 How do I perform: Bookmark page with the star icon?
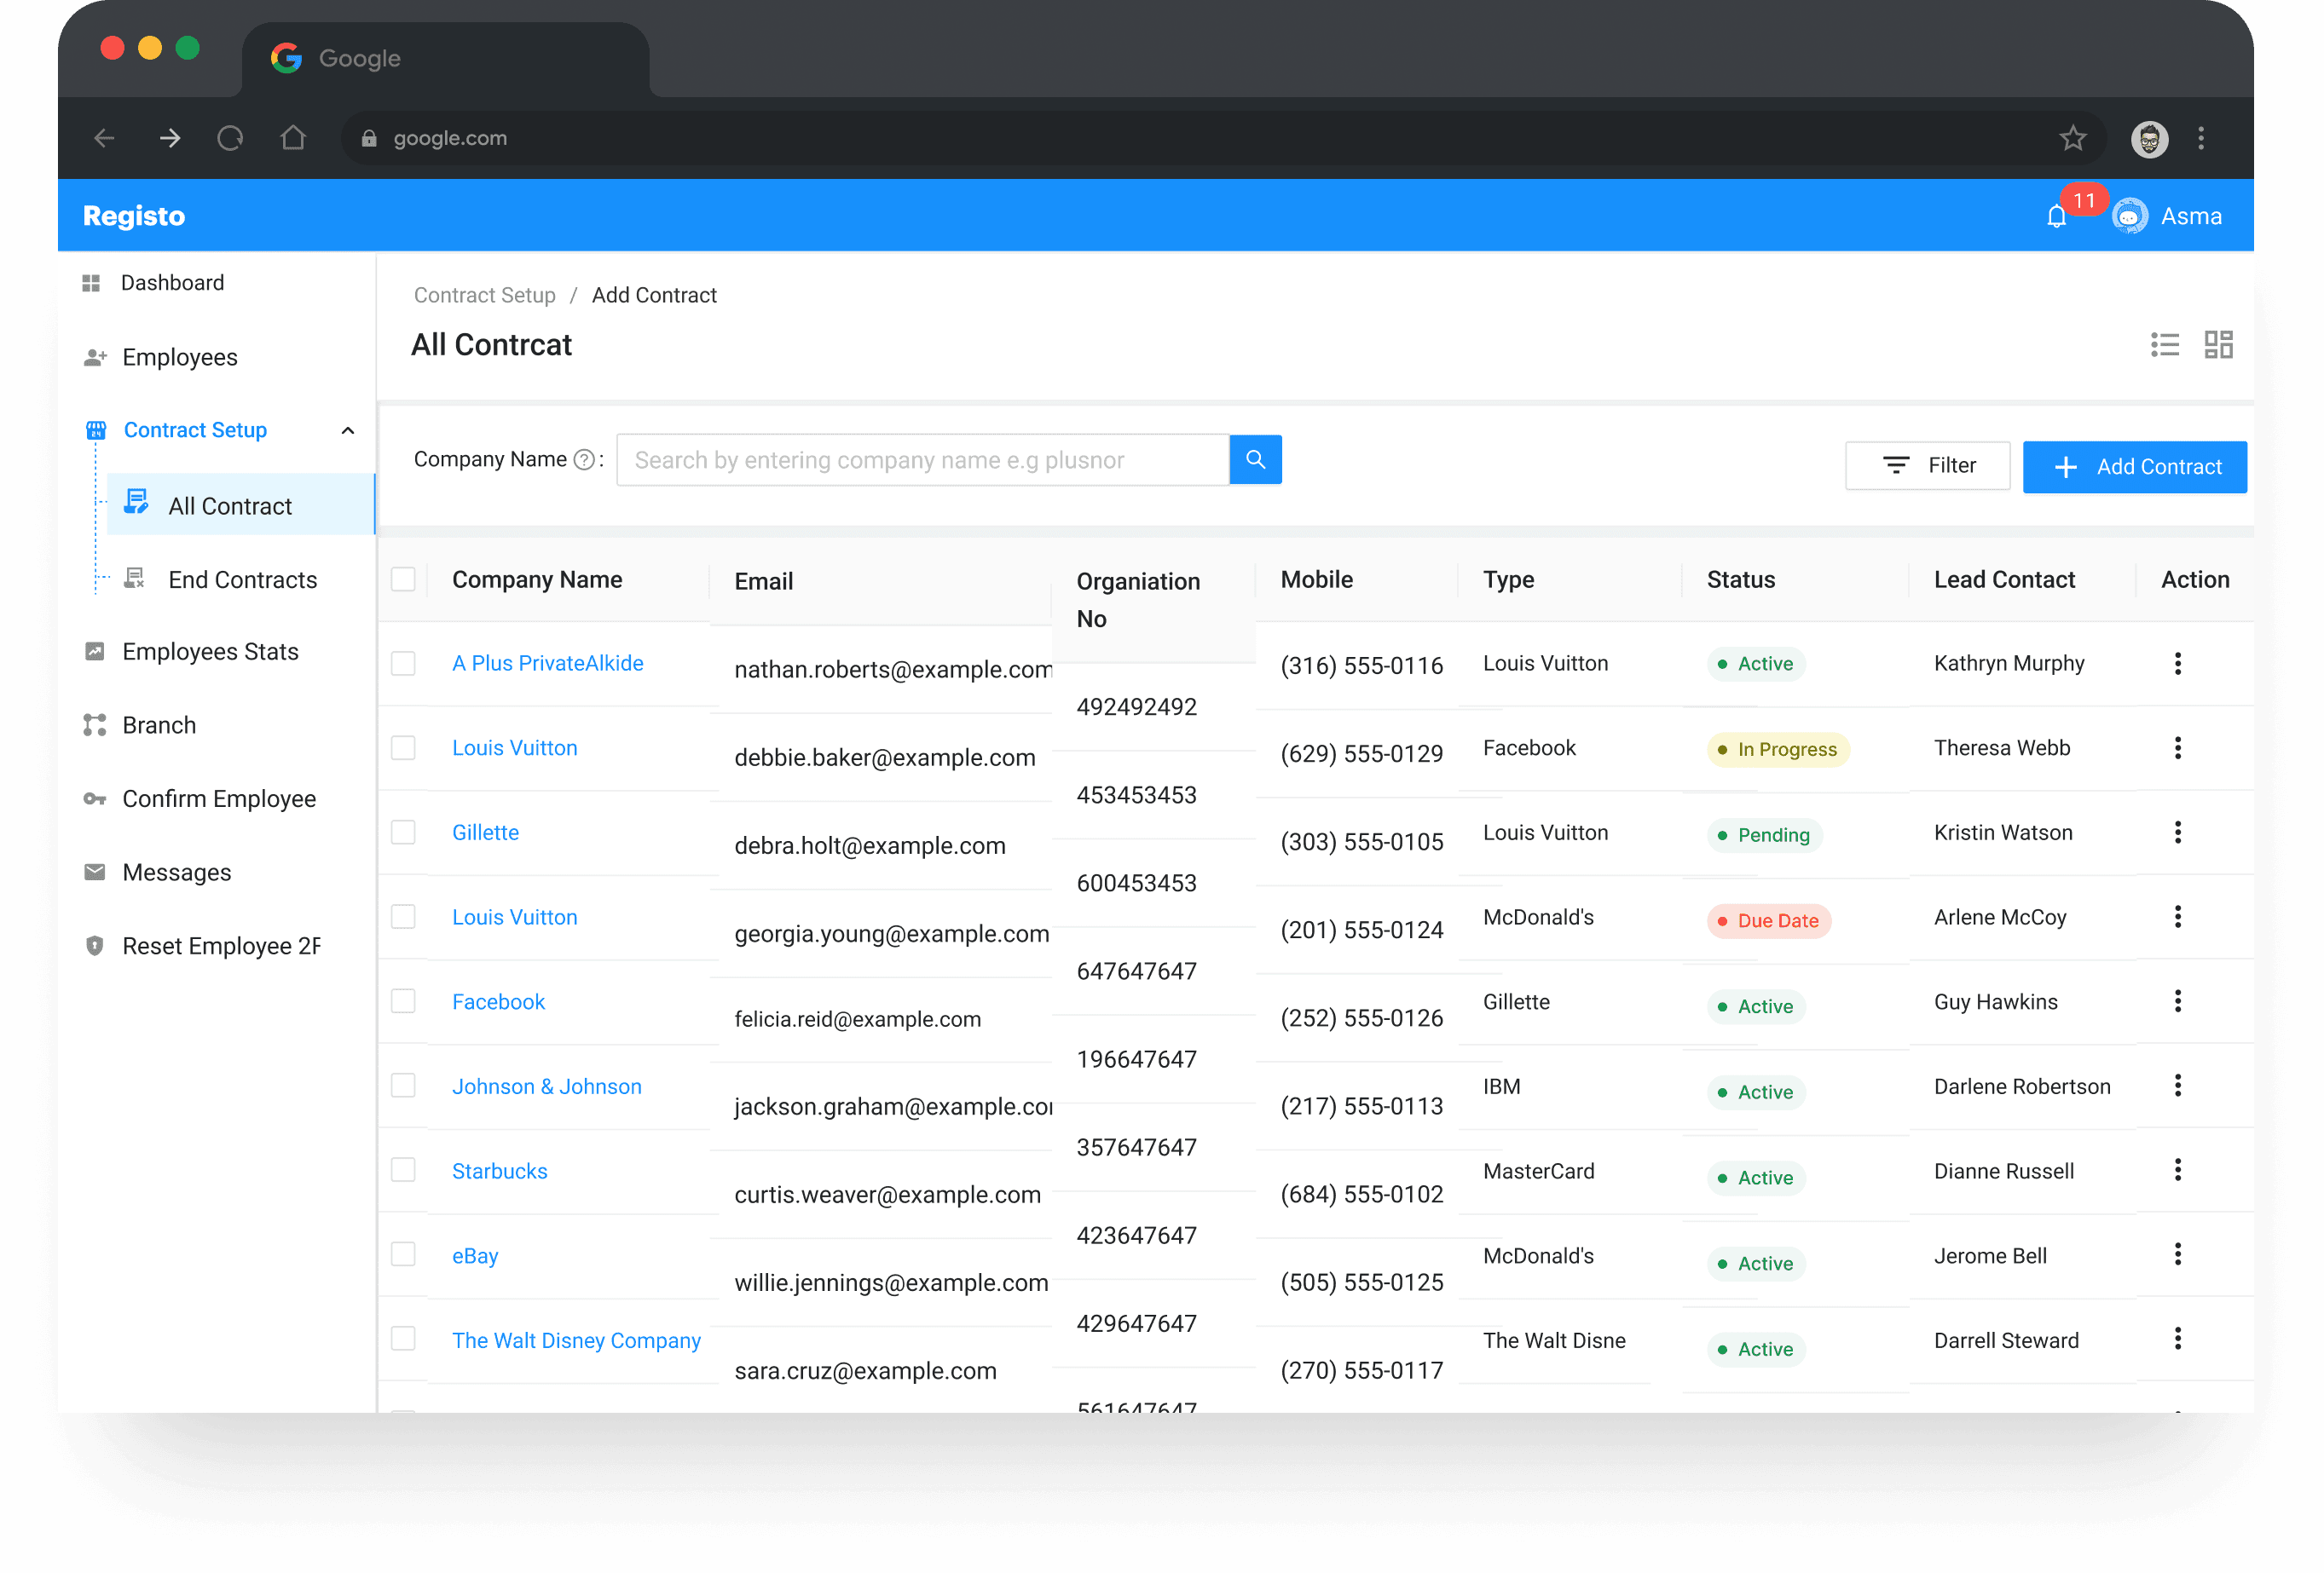2072,138
